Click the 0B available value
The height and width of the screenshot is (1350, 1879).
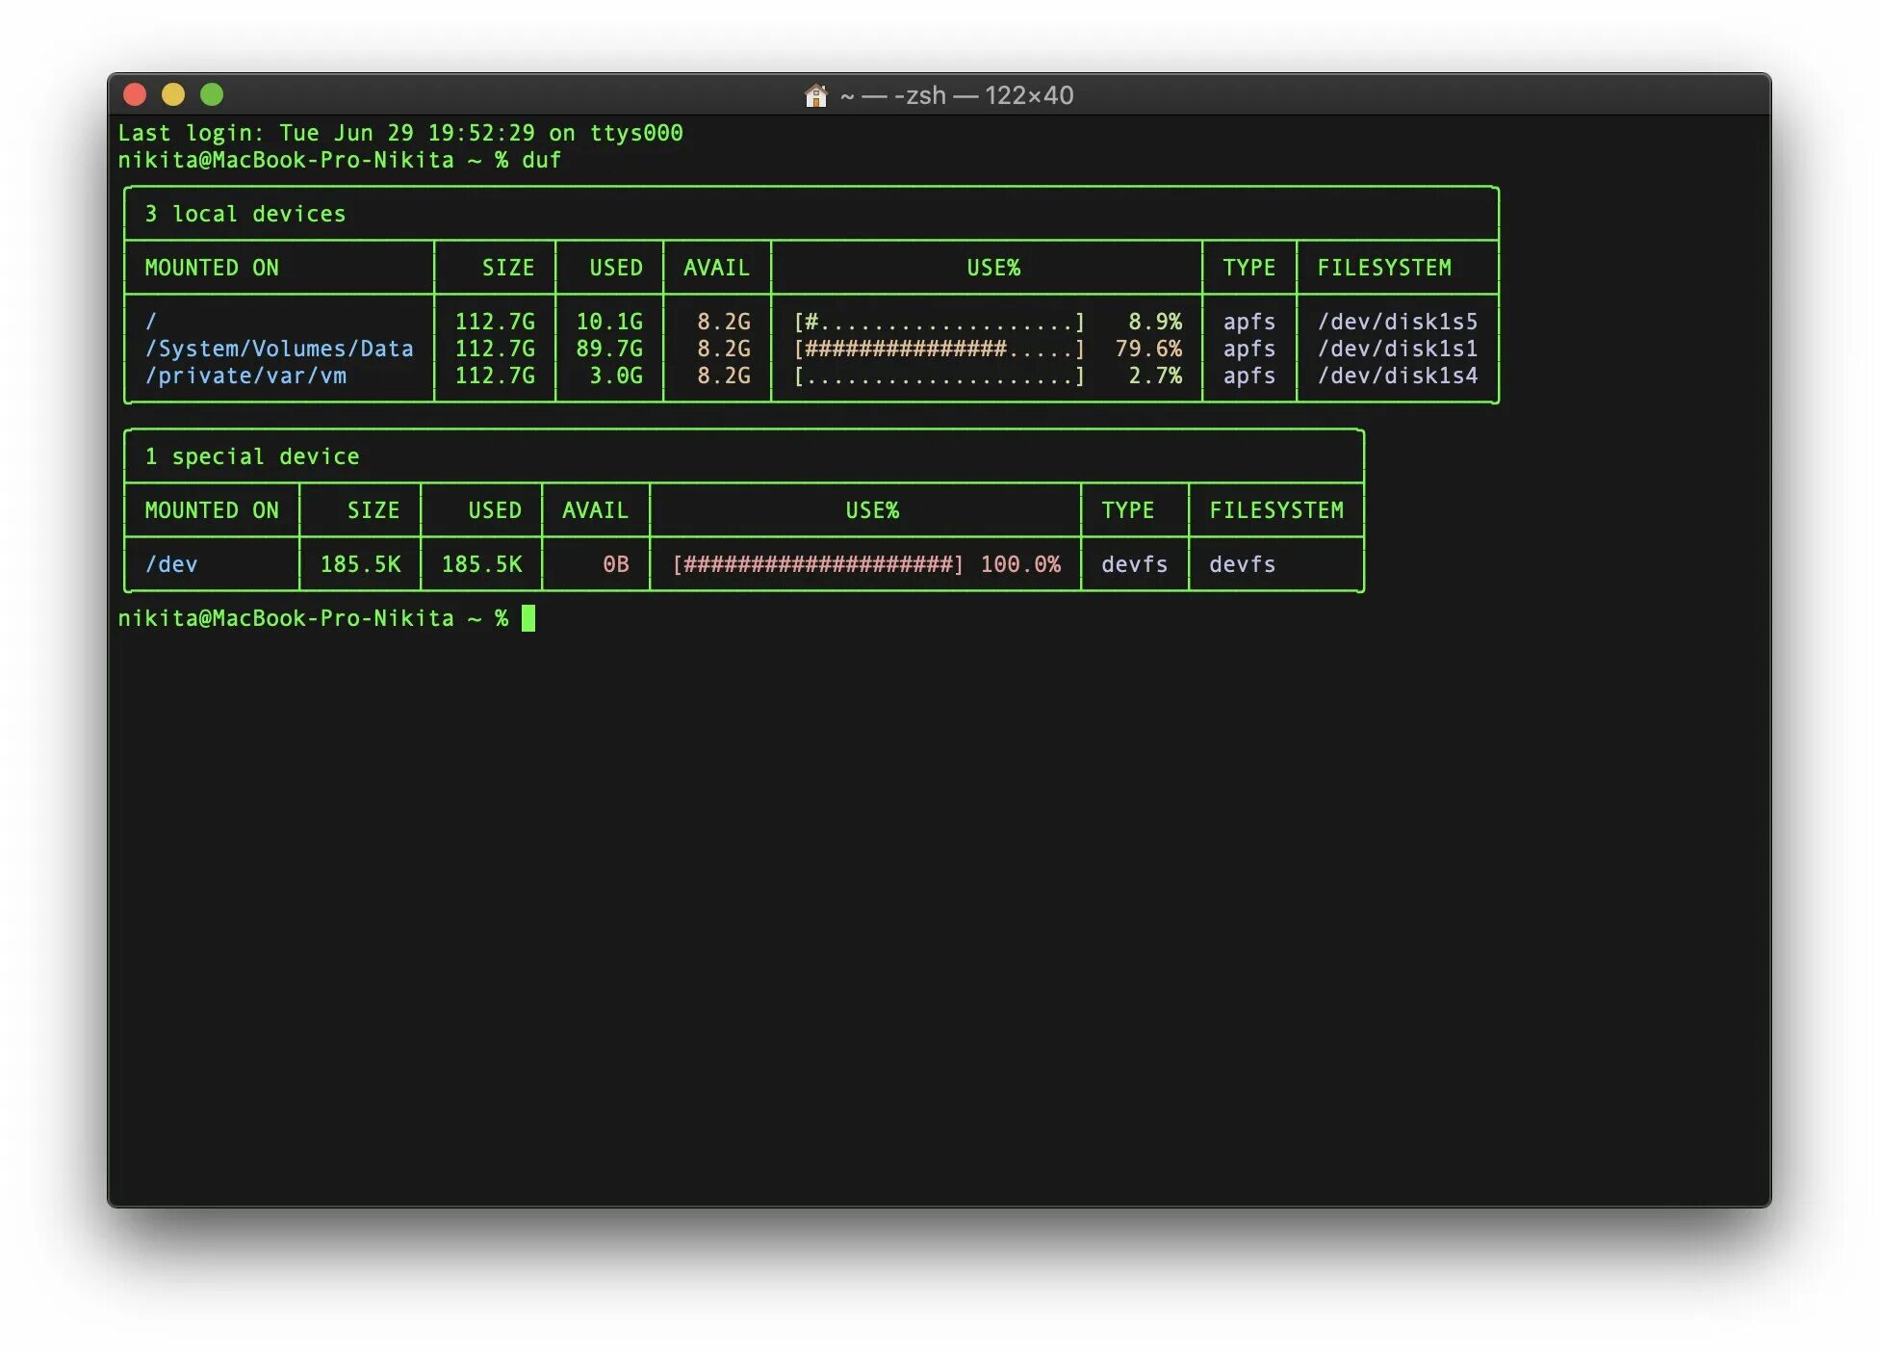pos(615,564)
